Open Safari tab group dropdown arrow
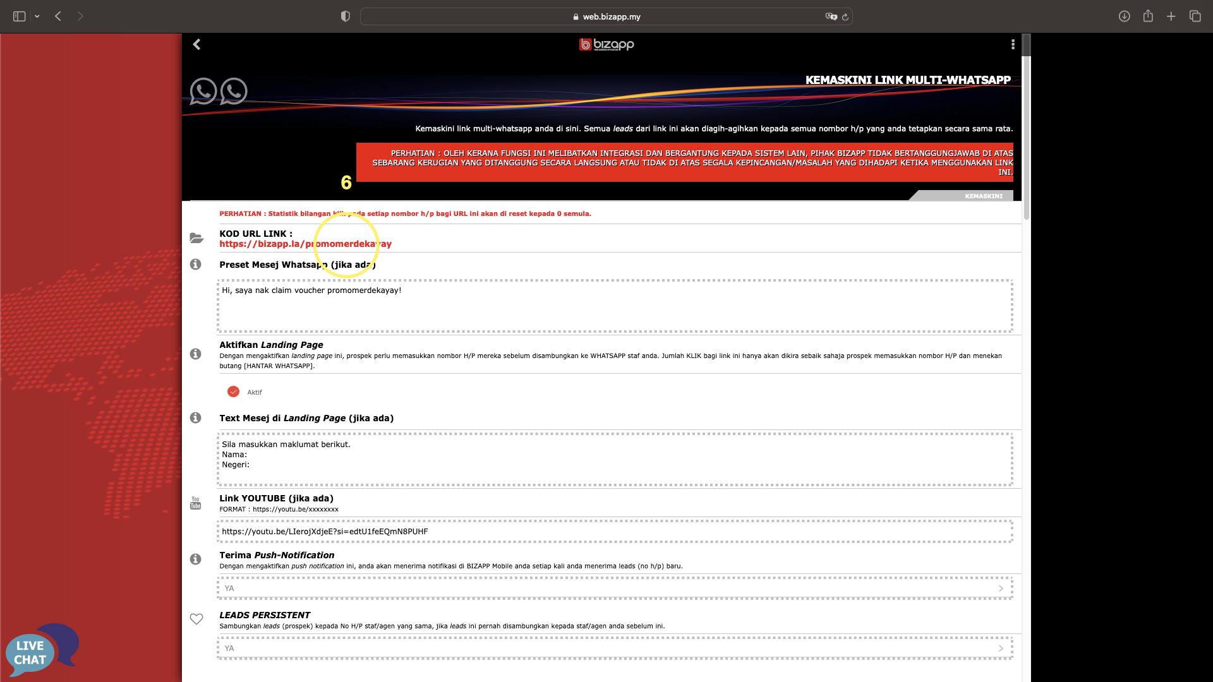 click(37, 16)
